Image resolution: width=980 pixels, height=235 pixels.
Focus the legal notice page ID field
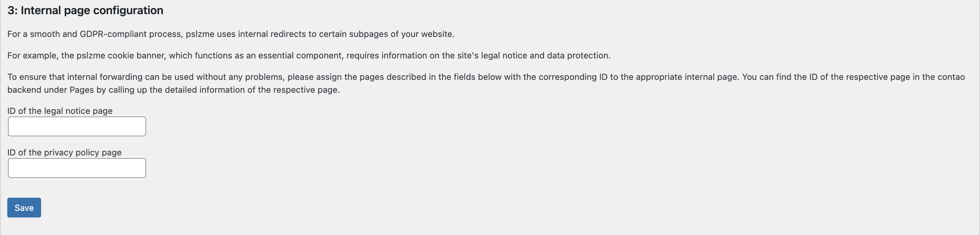(x=77, y=127)
